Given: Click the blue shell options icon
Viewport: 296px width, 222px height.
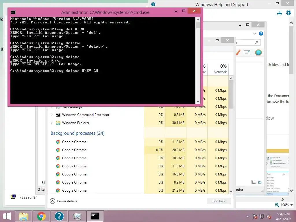Looking at the screenshot, I should [258, 52].
